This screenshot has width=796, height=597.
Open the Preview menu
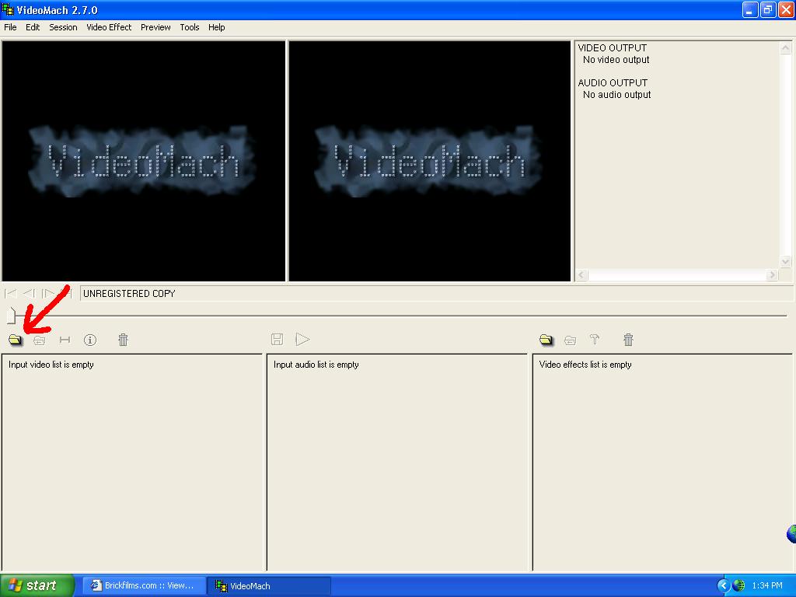tap(155, 27)
